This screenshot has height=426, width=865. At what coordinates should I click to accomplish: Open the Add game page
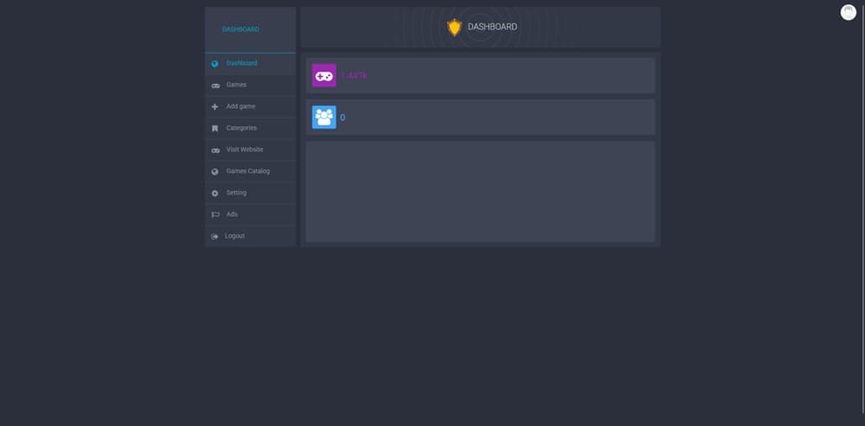click(x=240, y=106)
